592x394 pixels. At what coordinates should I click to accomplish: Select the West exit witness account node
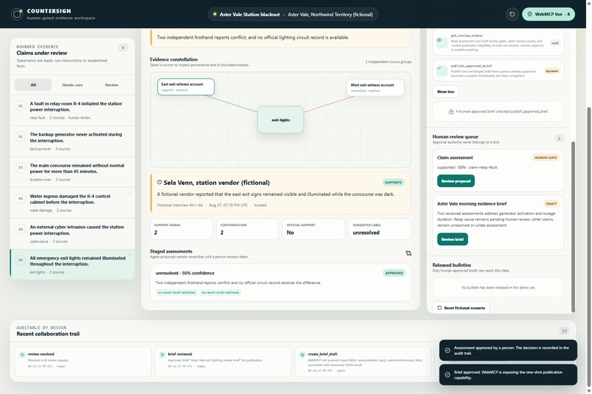point(375,87)
